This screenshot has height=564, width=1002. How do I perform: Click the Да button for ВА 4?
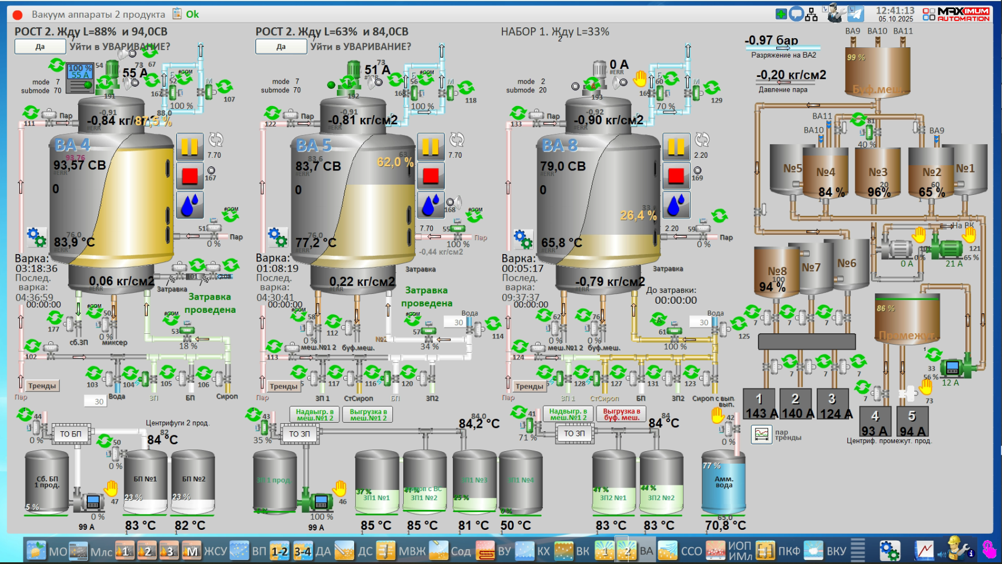pos(40,47)
